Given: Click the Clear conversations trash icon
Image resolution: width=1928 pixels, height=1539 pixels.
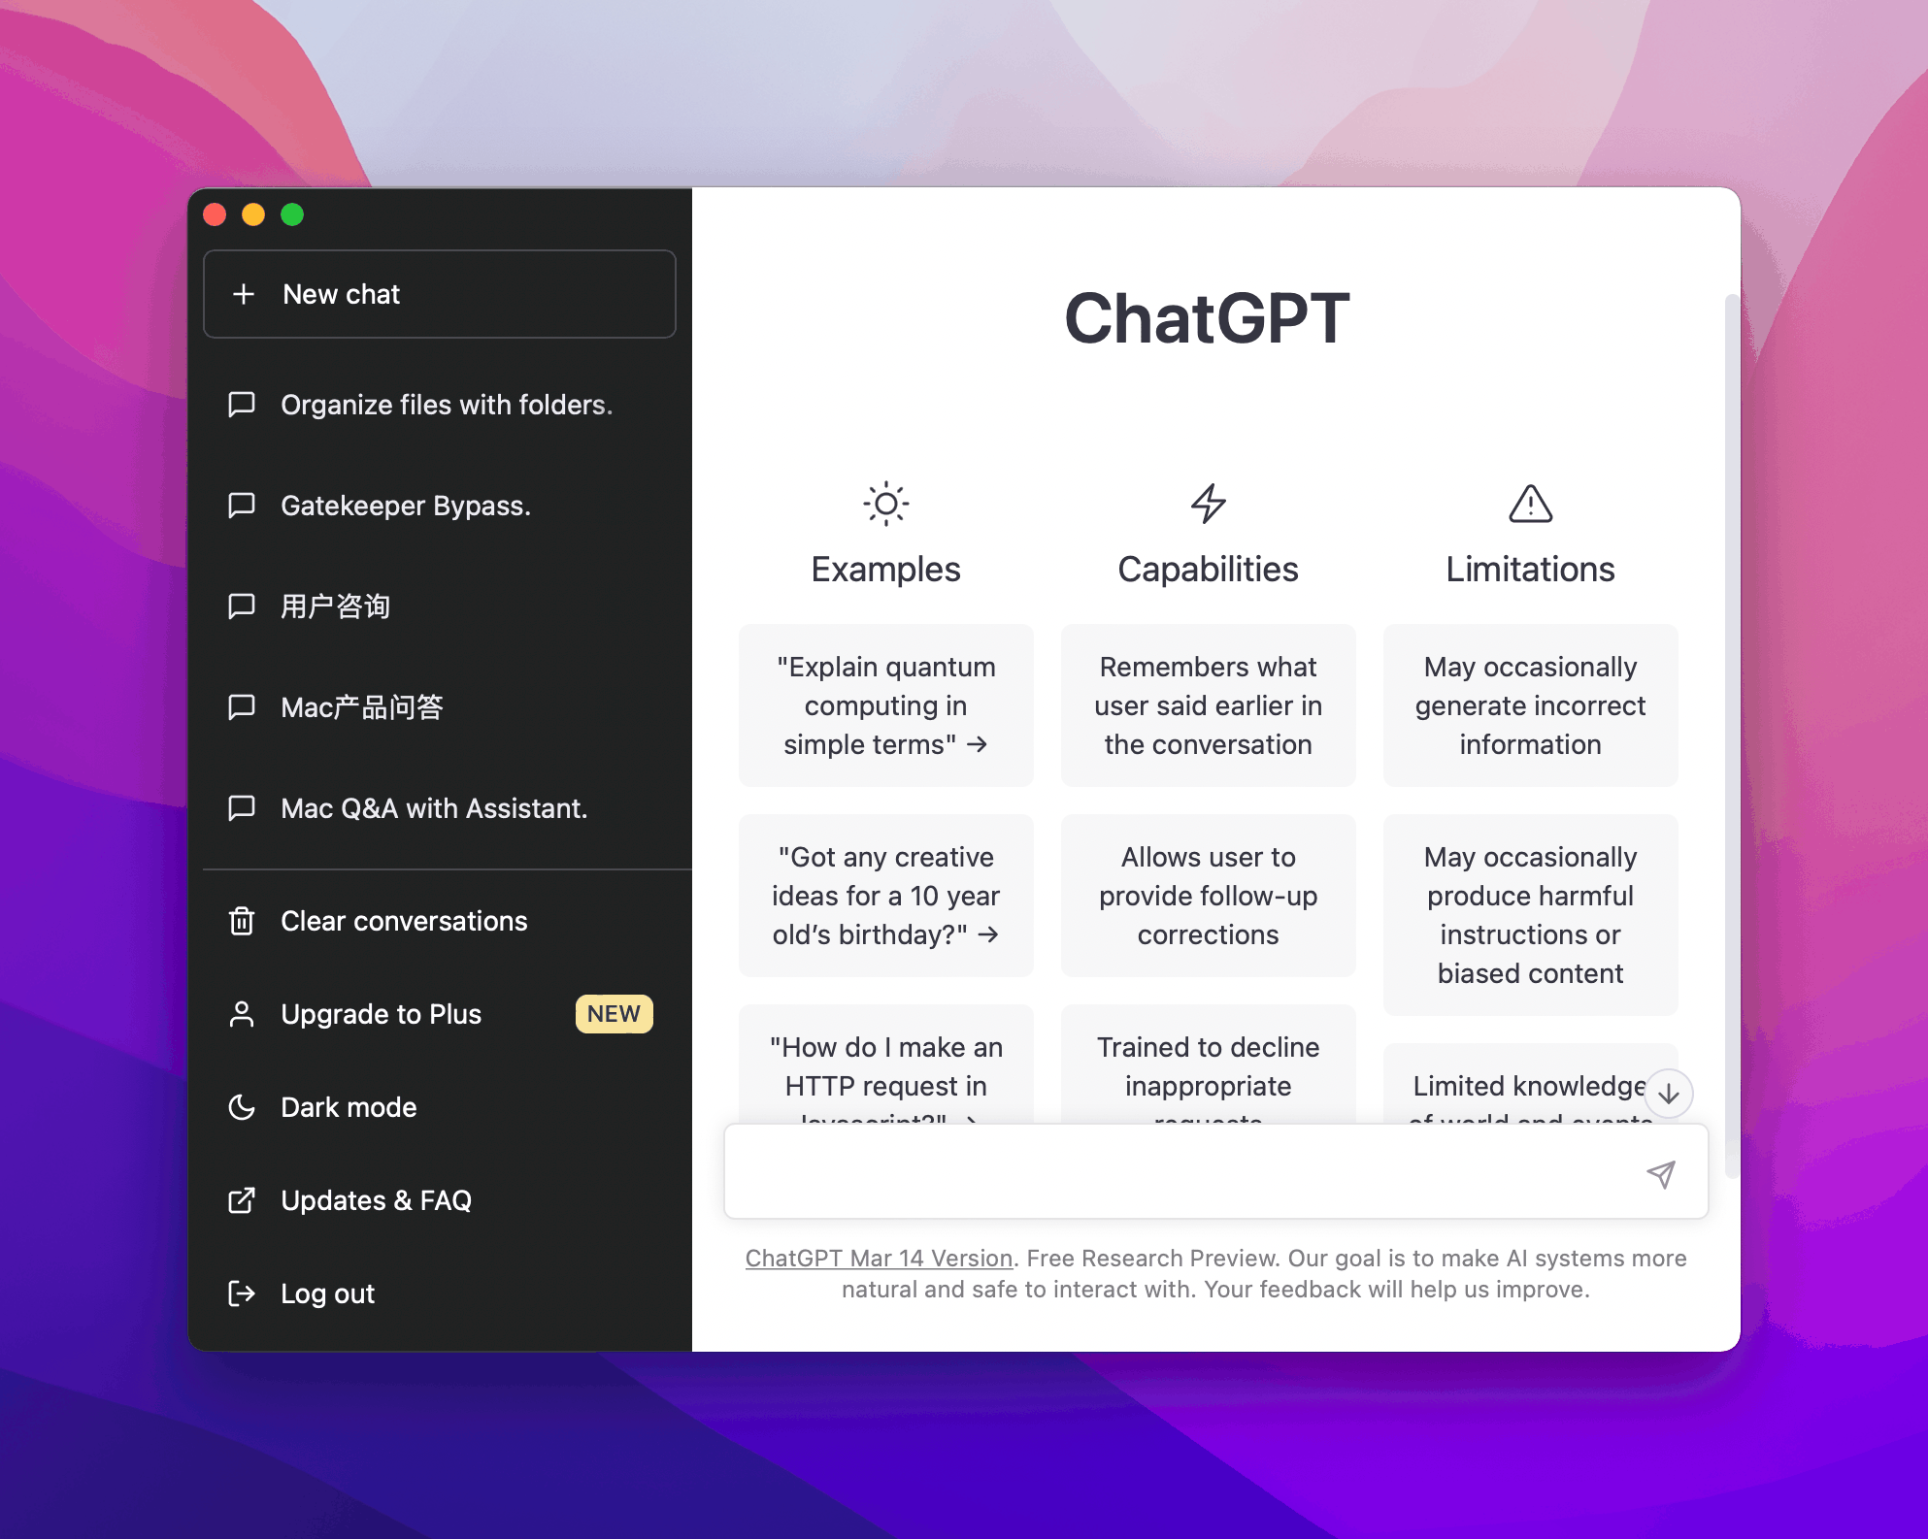Looking at the screenshot, I should (x=242, y=920).
